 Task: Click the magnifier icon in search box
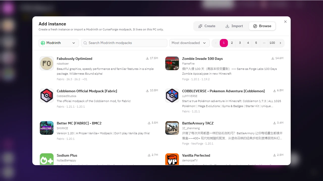point(85,43)
